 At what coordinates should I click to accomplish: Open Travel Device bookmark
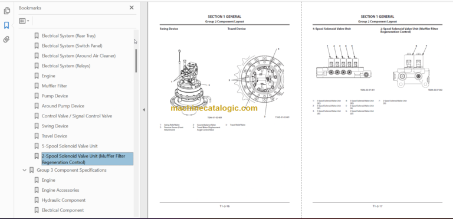(x=54, y=136)
